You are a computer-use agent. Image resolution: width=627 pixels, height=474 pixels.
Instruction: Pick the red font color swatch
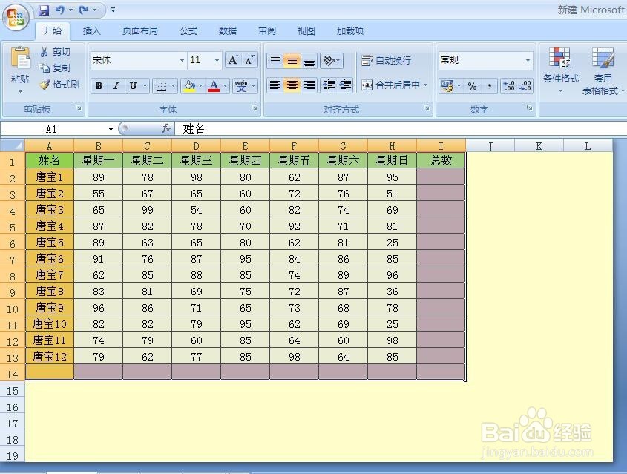[x=214, y=89]
